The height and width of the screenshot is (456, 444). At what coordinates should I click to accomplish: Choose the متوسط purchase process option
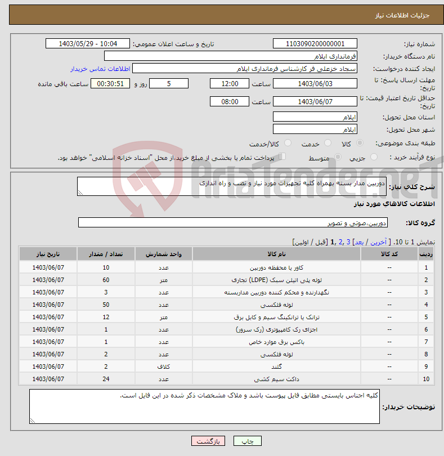[338, 157]
